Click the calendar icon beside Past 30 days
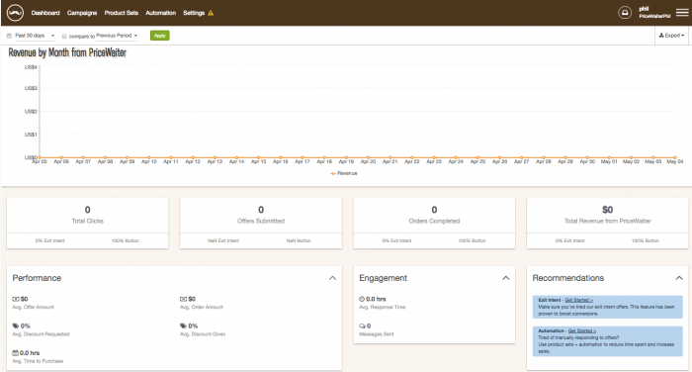692x372 pixels. [x=9, y=36]
